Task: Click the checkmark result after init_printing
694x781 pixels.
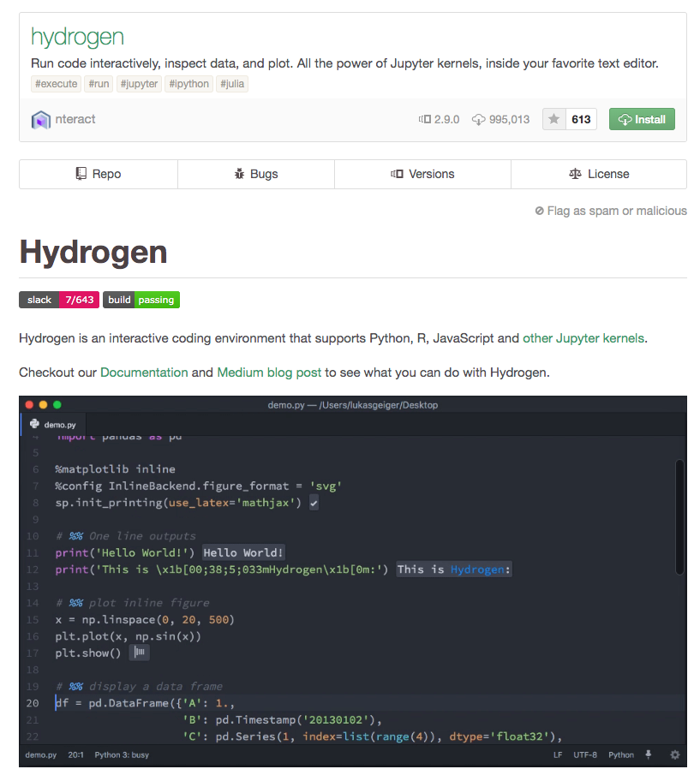Action: [314, 503]
